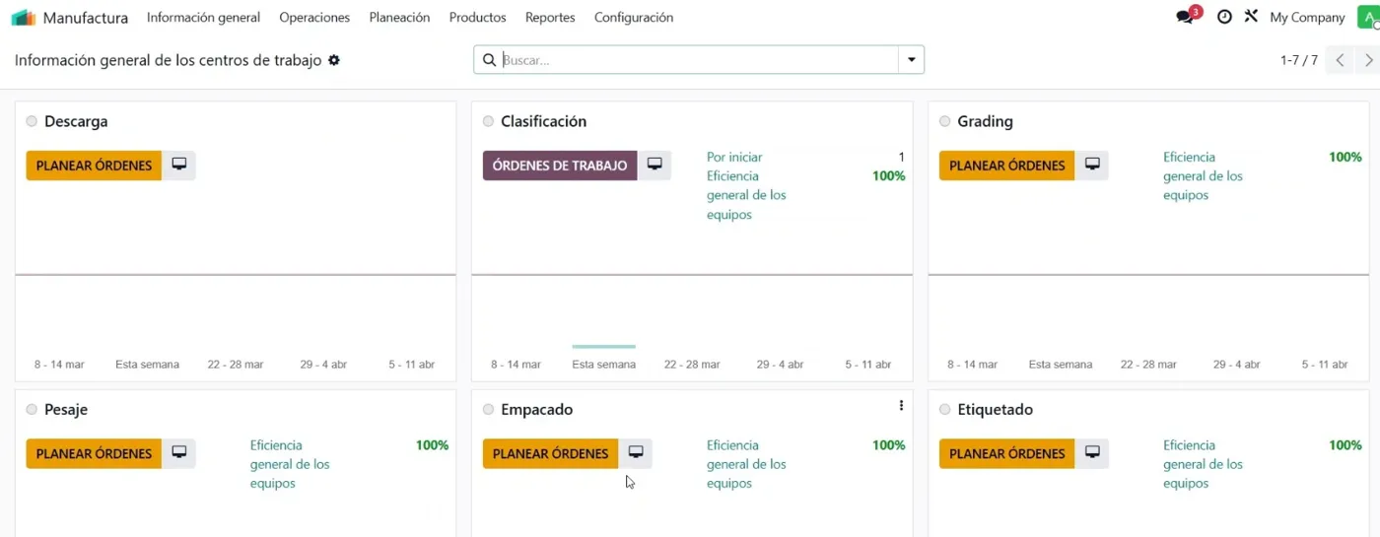This screenshot has width=1380, height=537.
Task: Open the Etiquetado work center title
Action: (x=995, y=409)
